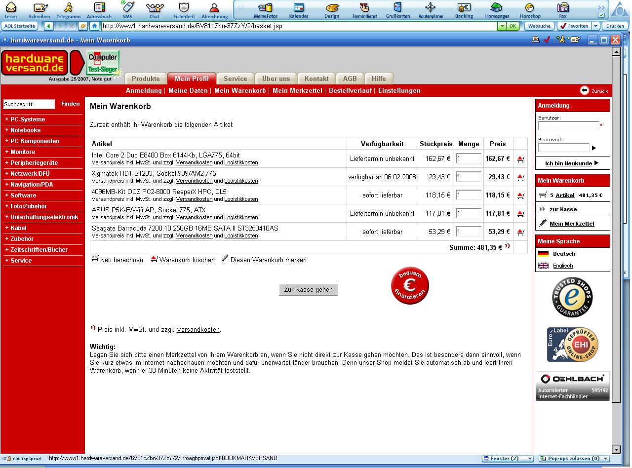Switch language to Englisch
The height and width of the screenshot is (468, 632).
pyautogui.click(x=563, y=266)
